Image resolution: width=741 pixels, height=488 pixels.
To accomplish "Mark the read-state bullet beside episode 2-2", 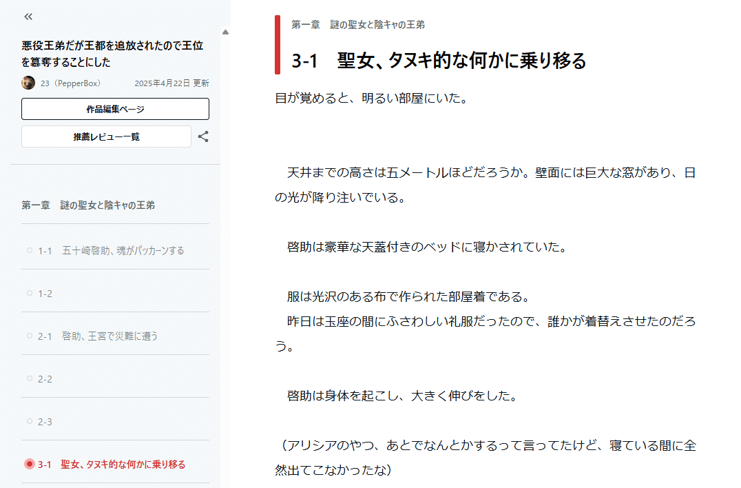I will [x=28, y=378].
